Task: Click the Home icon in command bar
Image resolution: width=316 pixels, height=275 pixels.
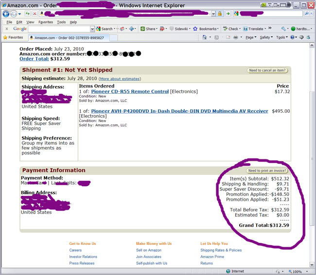Action: (205, 37)
